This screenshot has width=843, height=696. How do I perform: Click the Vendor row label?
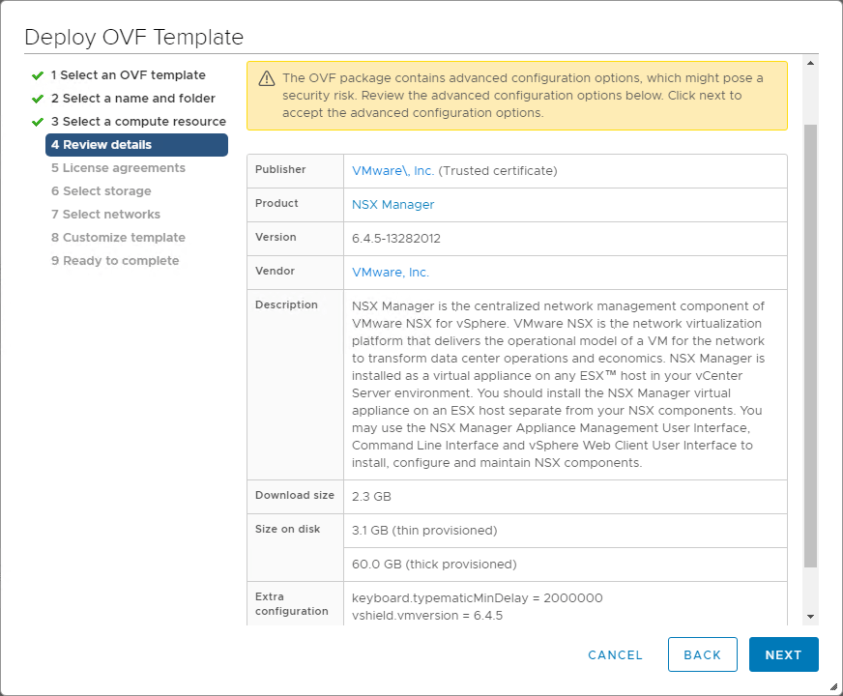[275, 271]
